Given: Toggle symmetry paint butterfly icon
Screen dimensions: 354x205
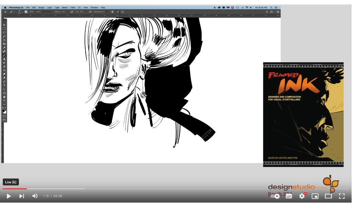Looking at the screenshot, I should tap(122, 12).
